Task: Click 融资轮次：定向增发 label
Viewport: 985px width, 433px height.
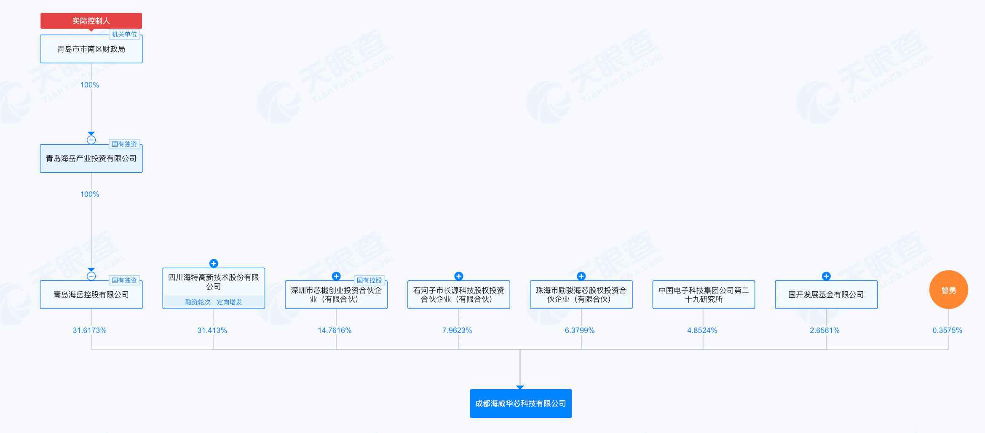Action: point(214,302)
